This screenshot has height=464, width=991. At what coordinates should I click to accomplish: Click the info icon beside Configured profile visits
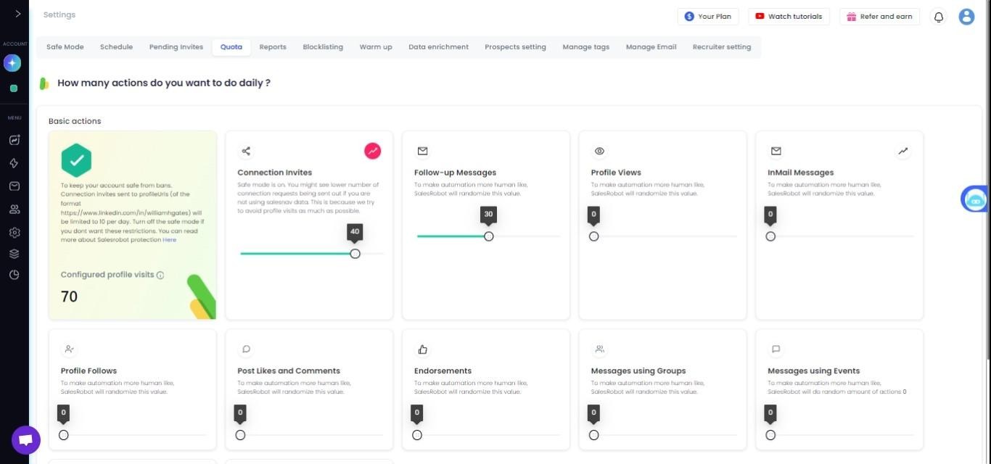160,275
